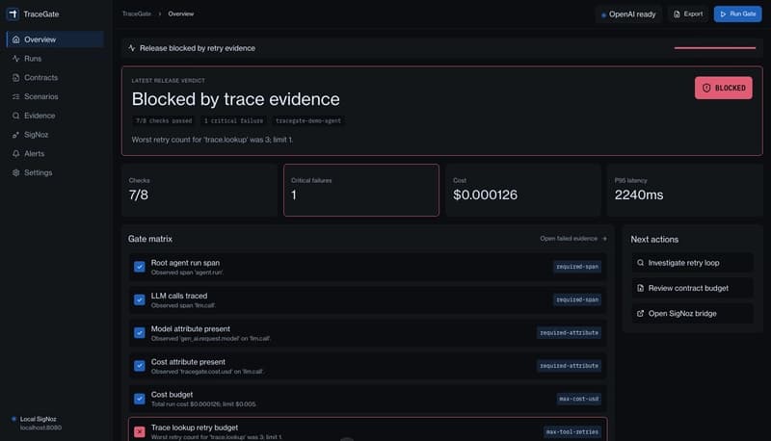Toggle Cost budget checkbox
The width and height of the screenshot is (771, 441).
click(140, 399)
